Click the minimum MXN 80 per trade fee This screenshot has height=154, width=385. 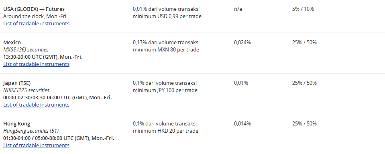[166, 50]
